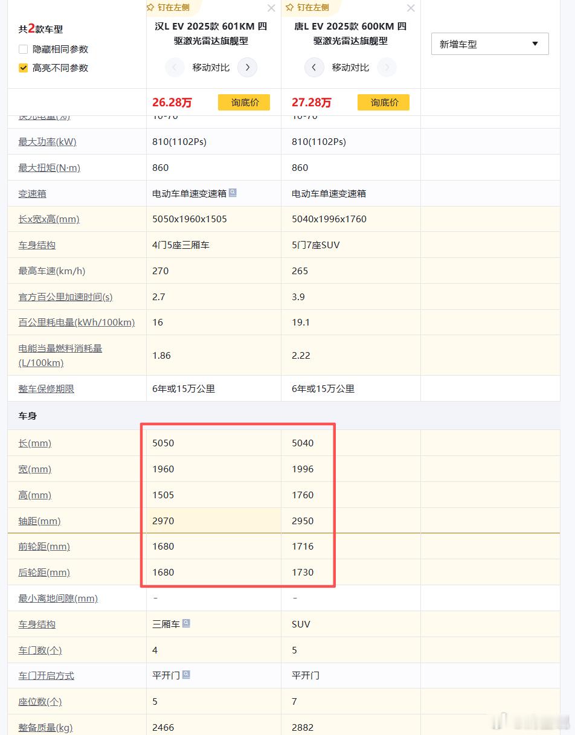This screenshot has height=735, width=575.
Task: Select the 1730 rear track value
Action: 303,573
